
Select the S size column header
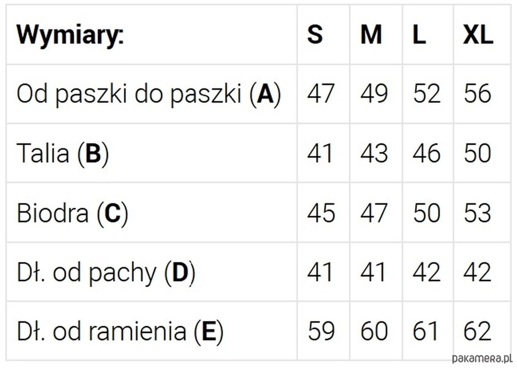pyautogui.click(x=315, y=34)
